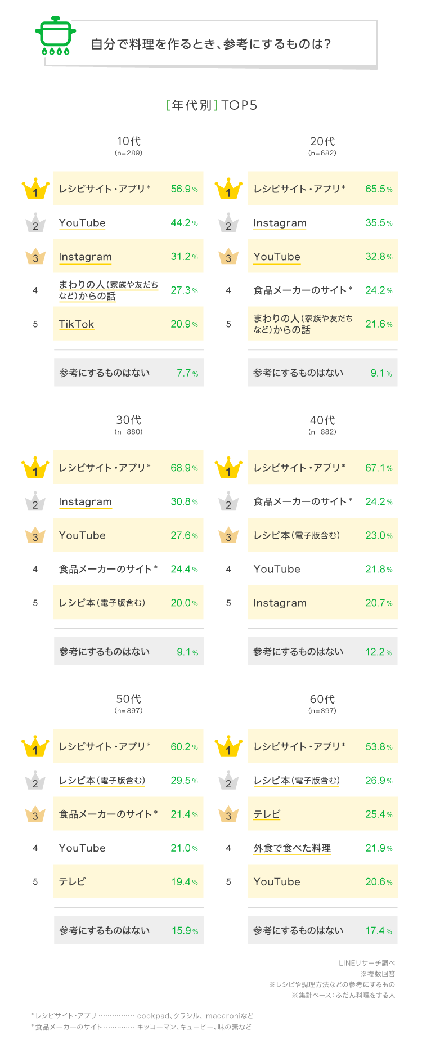This screenshot has height=1048, width=422.
Task: Click the gold crown in 40代 ranking
Action: point(228,468)
